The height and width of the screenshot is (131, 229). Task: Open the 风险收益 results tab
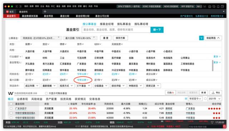coord(37,99)
